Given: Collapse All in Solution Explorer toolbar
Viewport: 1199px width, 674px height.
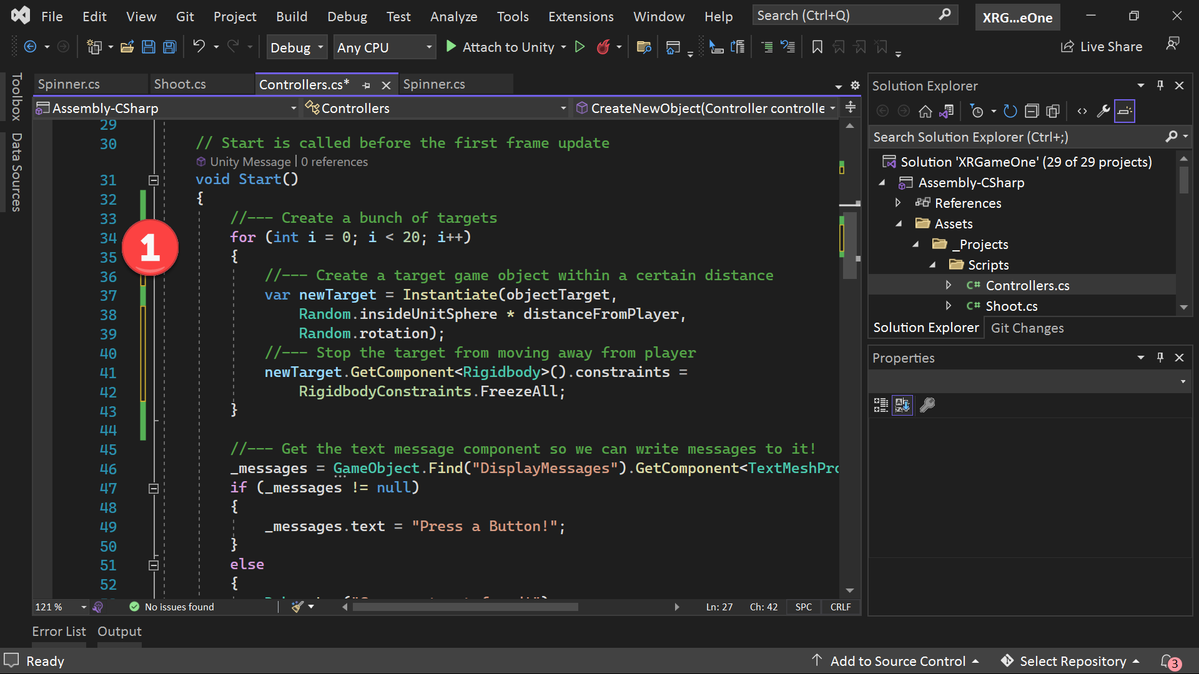Looking at the screenshot, I should tap(1032, 111).
